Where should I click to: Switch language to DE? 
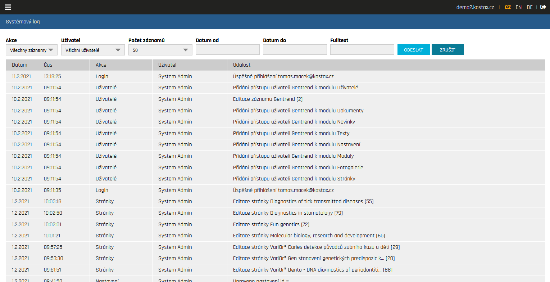[x=529, y=7]
